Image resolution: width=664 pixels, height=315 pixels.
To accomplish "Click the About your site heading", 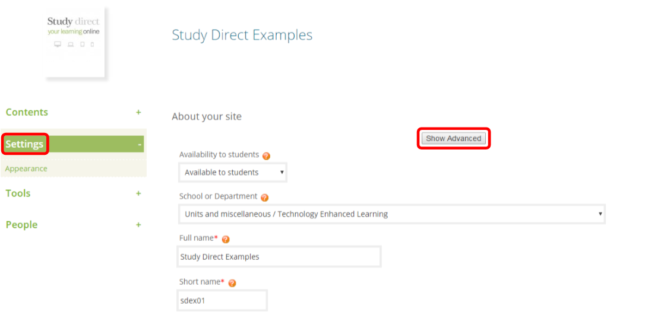I will click(x=207, y=117).
